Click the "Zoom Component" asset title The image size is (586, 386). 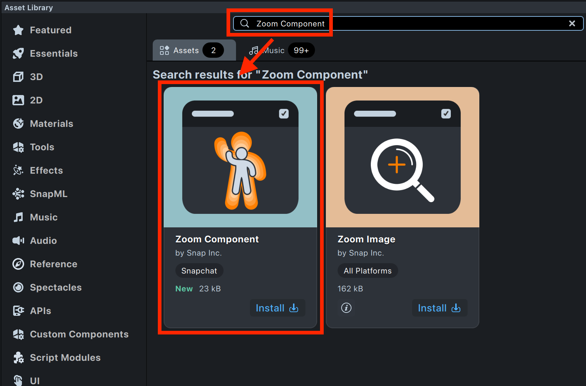pyautogui.click(x=217, y=239)
